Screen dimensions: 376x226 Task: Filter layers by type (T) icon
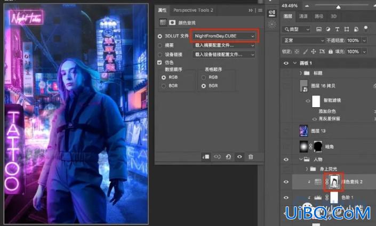tap(337, 29)
